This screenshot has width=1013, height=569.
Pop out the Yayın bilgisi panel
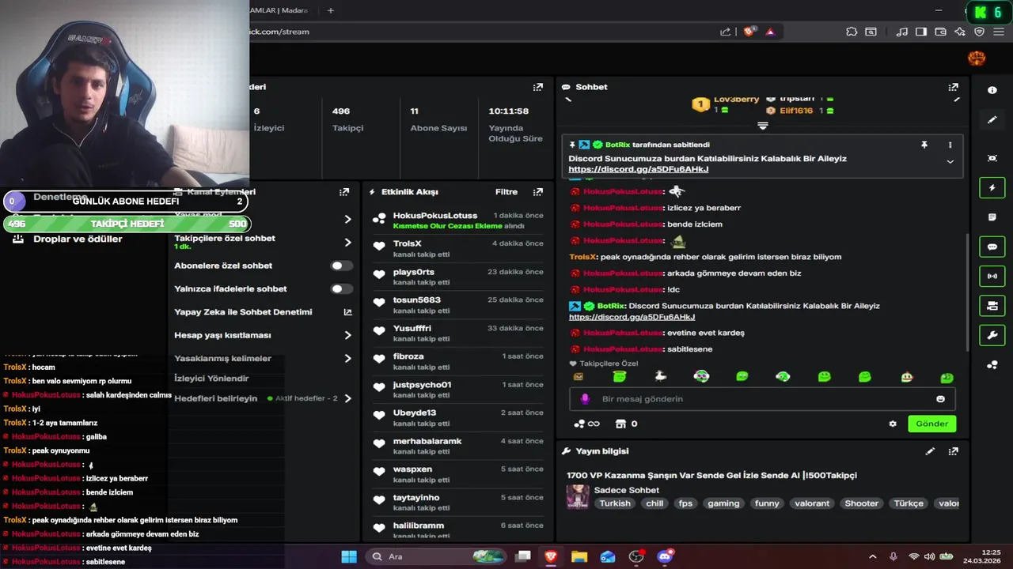coord(953,451)
